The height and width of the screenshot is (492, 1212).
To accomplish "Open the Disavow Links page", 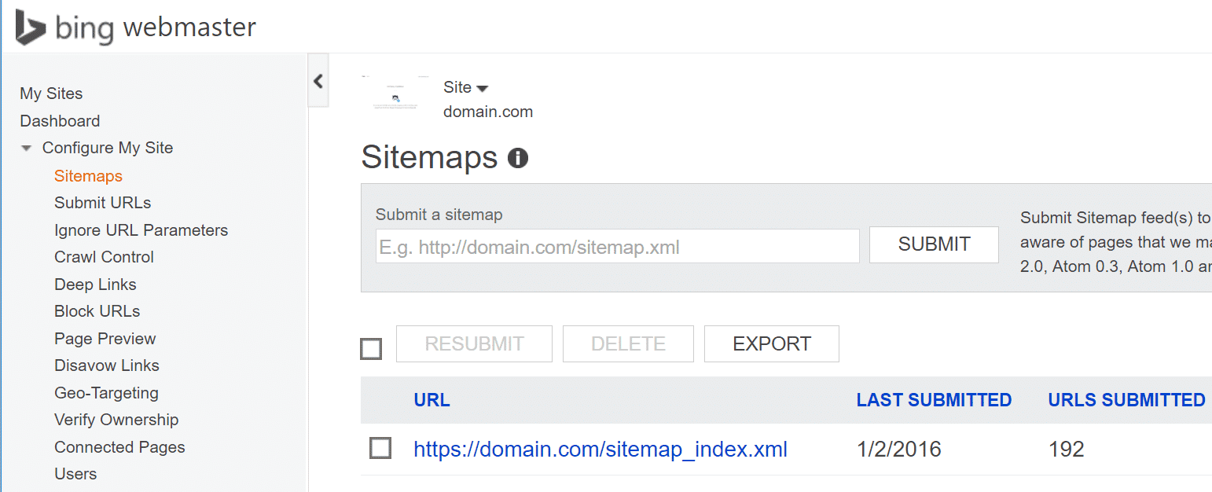I will click(x=106, y=365).
